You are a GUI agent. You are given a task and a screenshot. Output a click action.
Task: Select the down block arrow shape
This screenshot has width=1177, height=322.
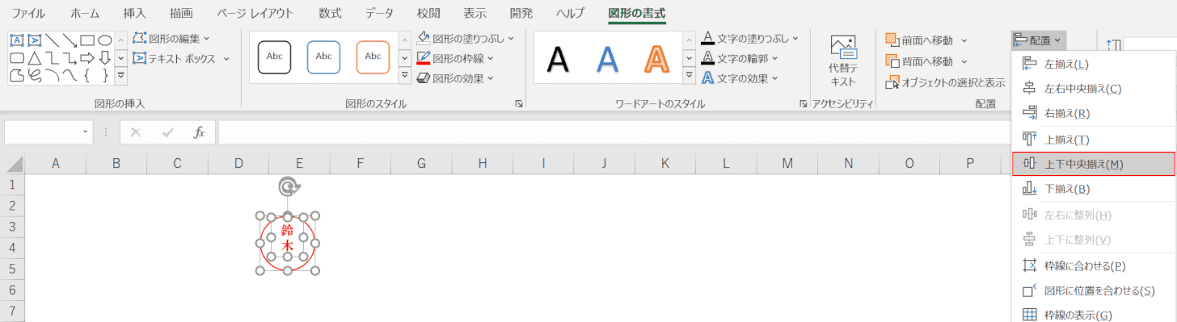tap(104, 58)
